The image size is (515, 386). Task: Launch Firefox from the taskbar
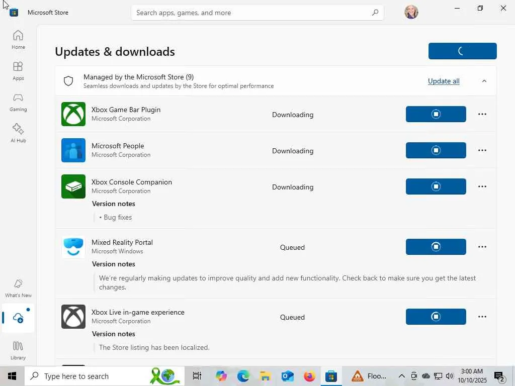[309, 376]
